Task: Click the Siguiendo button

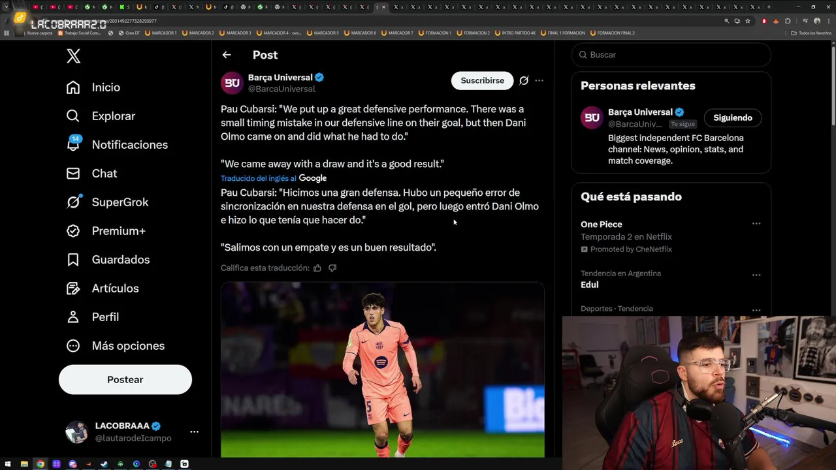Action: pos(733,117)
